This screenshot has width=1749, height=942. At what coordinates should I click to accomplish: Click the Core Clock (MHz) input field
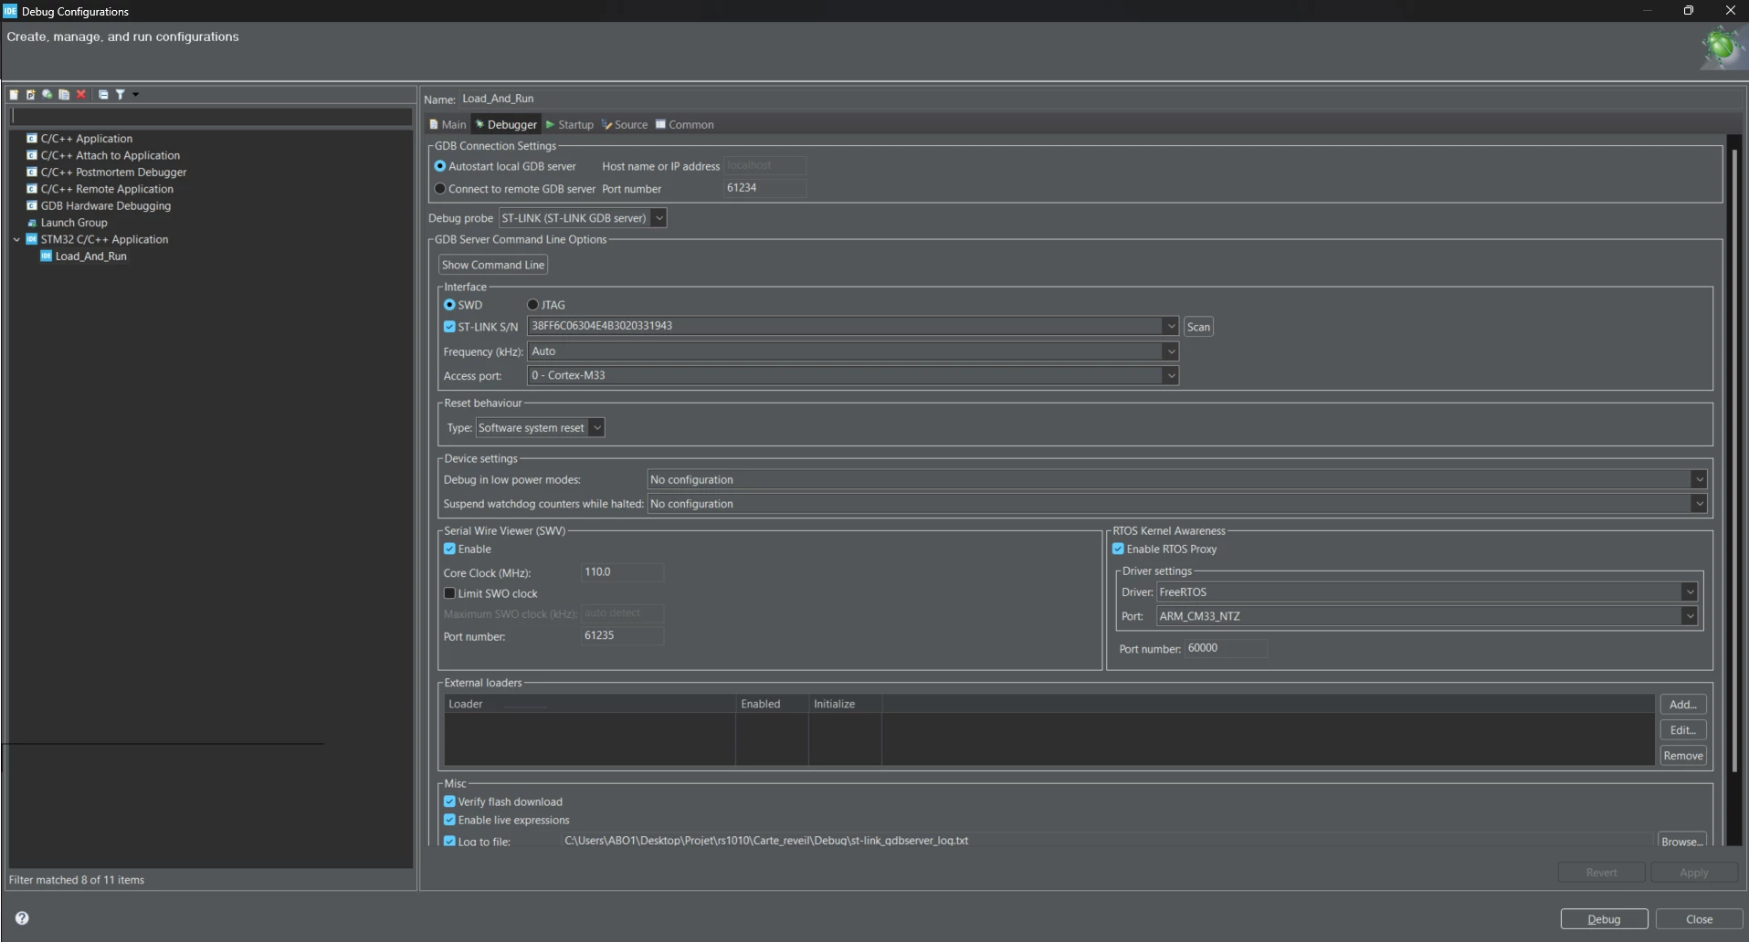(622, 572)
